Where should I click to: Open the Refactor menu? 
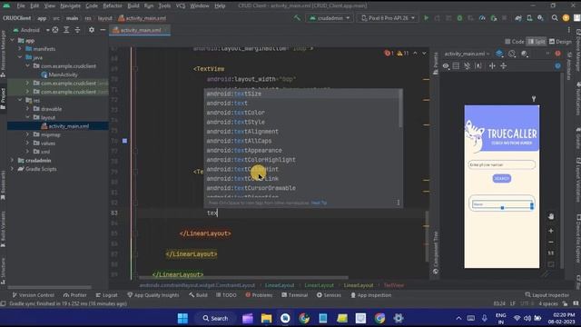113,5
